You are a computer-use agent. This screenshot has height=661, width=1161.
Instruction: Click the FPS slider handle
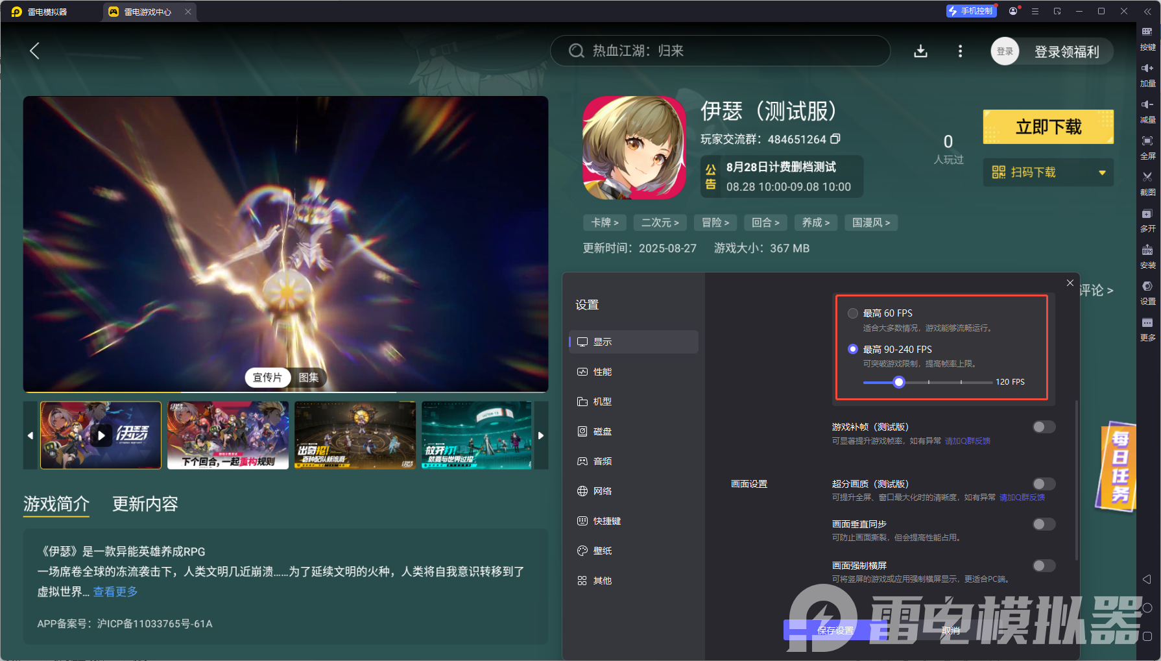(898, 382)
